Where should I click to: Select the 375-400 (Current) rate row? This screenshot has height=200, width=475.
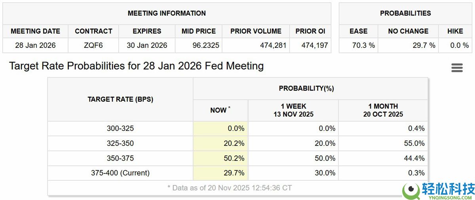click(x=120, y=173)
